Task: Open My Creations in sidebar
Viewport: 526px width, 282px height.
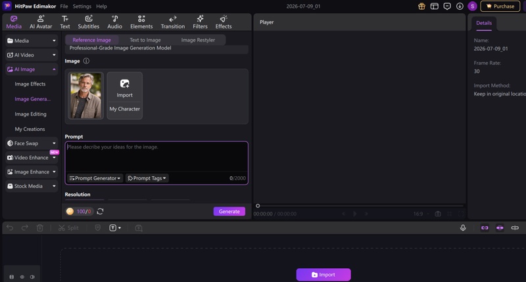Action: click(30, 129)
